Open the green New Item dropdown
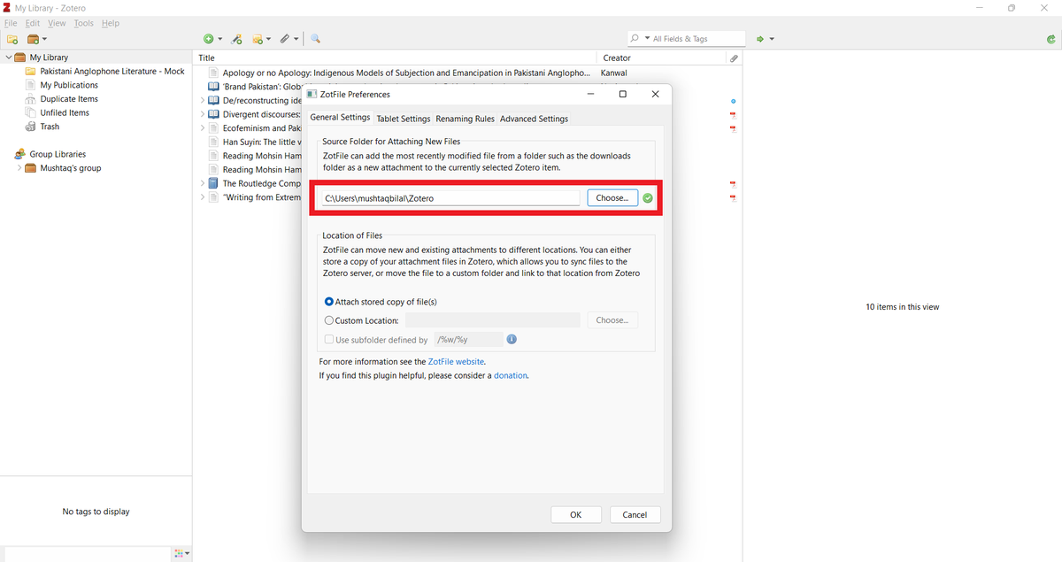The image size is (1062, 562). coord(212,39)
